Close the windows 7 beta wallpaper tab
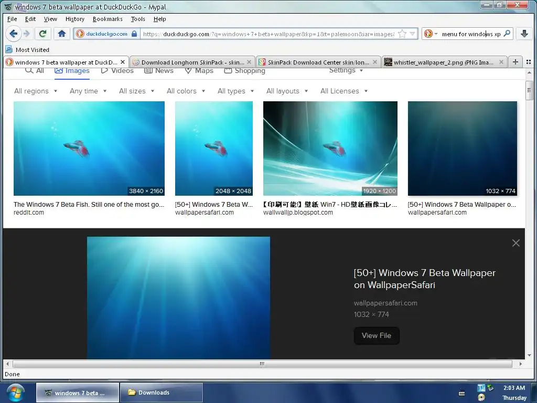The image size is (537, 403). 123,62
